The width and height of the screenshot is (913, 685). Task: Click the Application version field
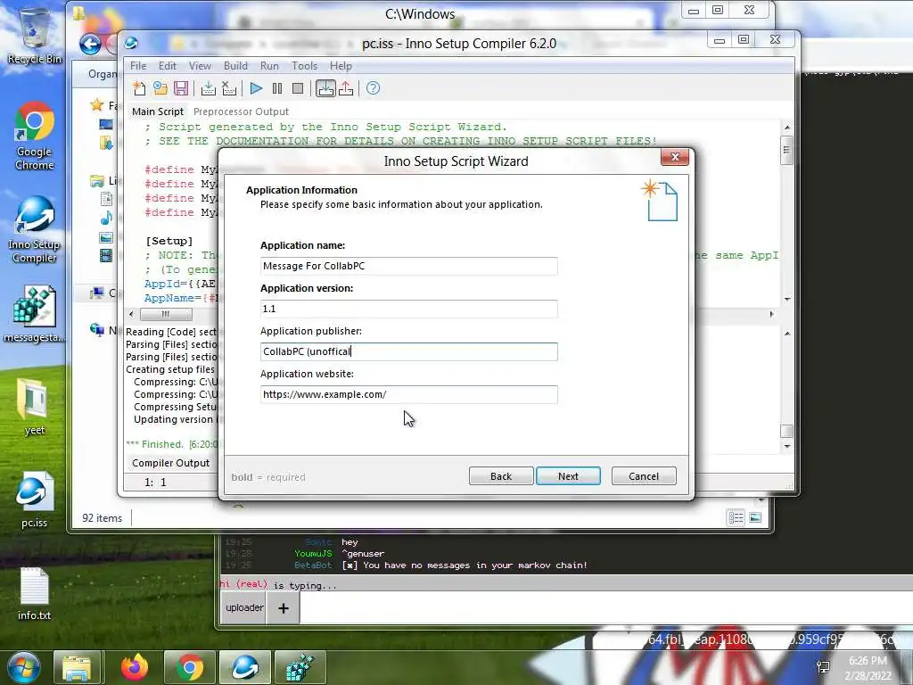point(408,309)
